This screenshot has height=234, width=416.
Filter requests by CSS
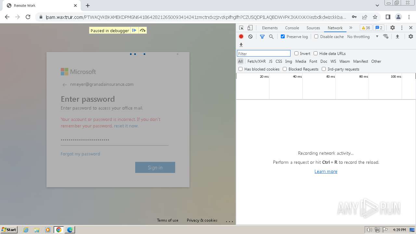pos(279,61)
